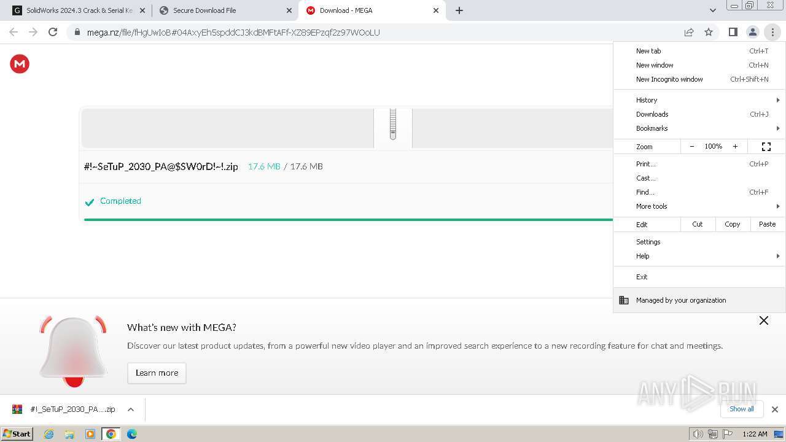Launch Internet Explorer from taskbar
The image size is (786, 442).
(49, 434)
